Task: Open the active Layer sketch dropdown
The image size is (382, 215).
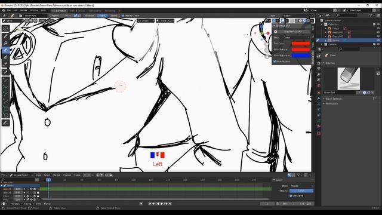Action: point(298,16)
